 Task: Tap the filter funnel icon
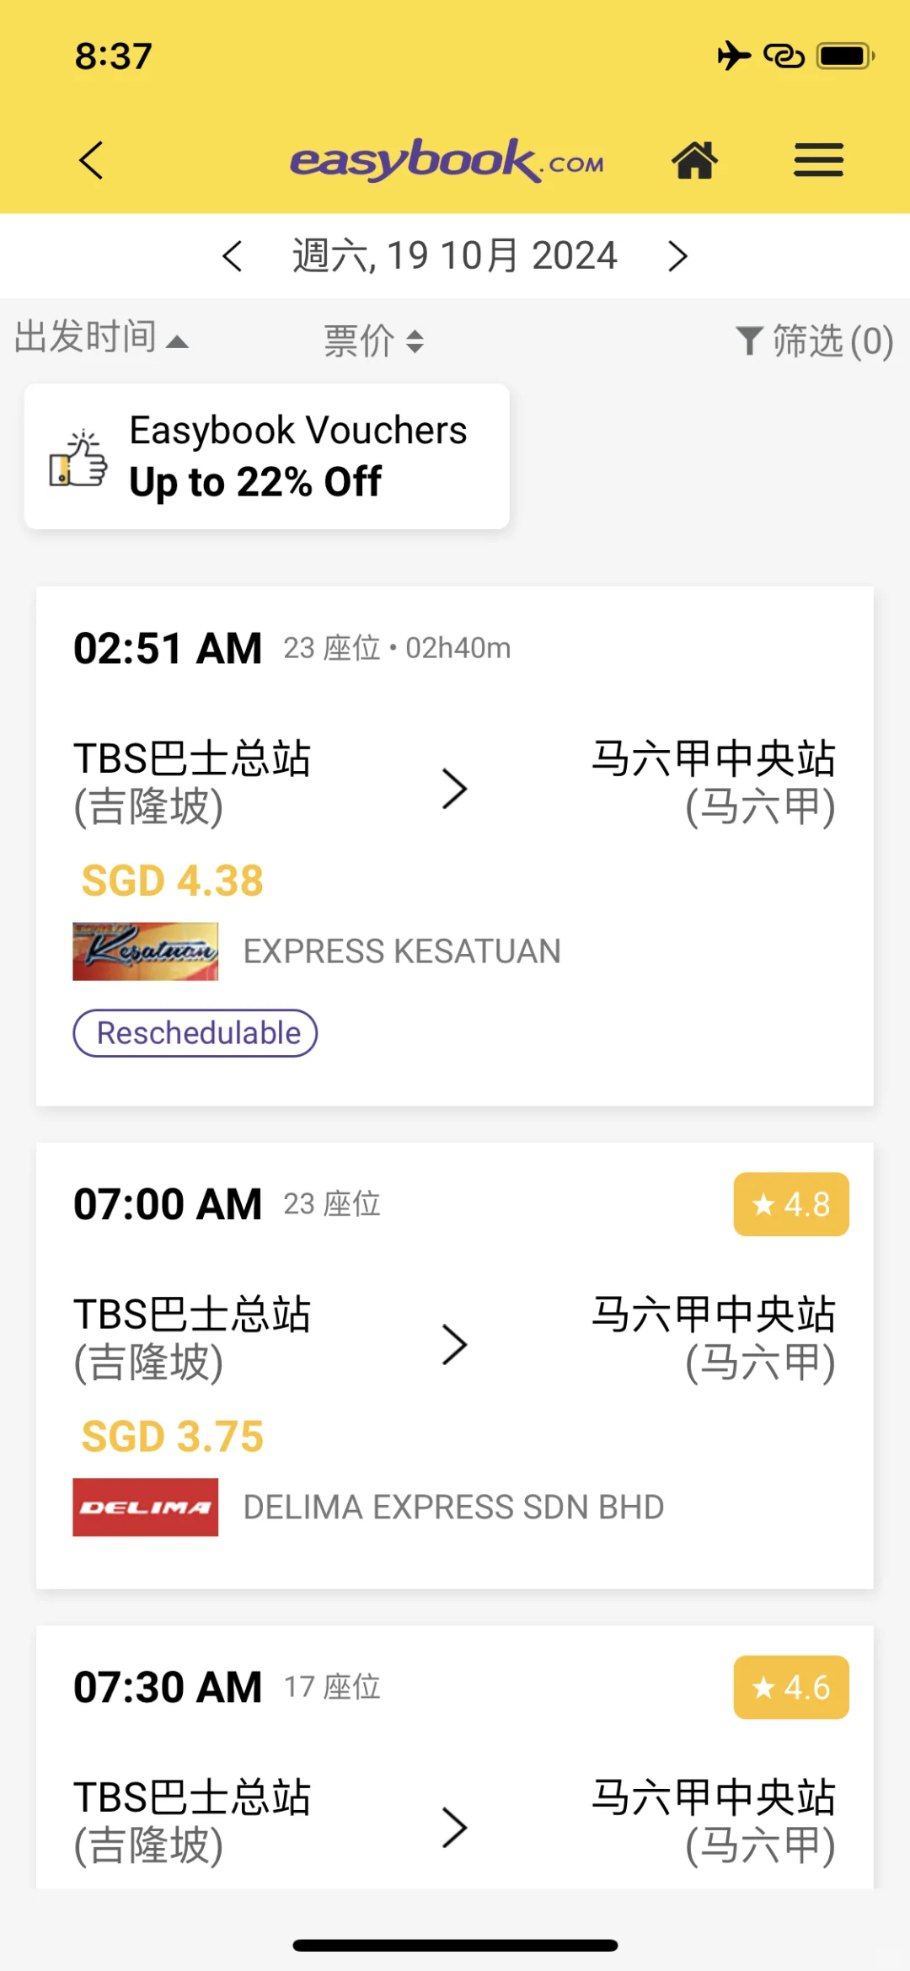tap(748, 341)
